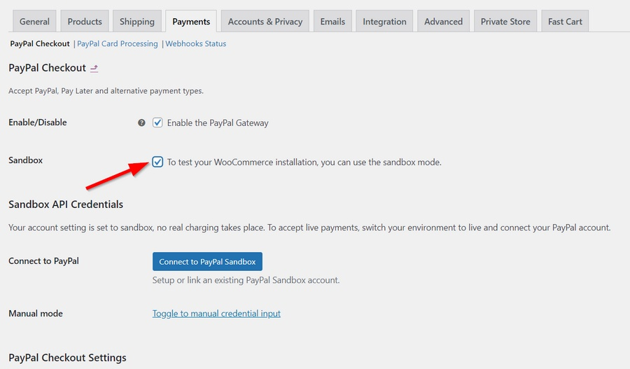Select the PayPal Checkout sub-navigation item
The width and height of the screenshot is (630, 369).
[x=40, y=44]
